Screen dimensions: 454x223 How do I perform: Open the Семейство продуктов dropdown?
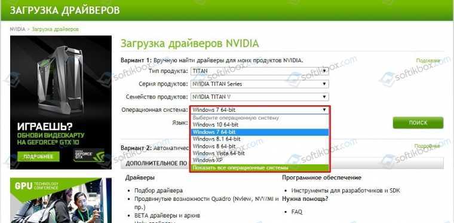point(260,97)
